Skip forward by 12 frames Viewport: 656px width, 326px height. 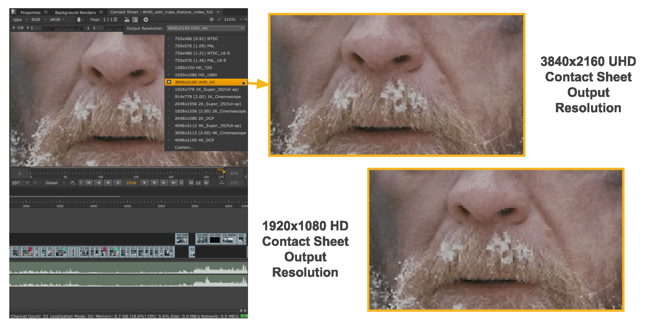tap(206, 183)
